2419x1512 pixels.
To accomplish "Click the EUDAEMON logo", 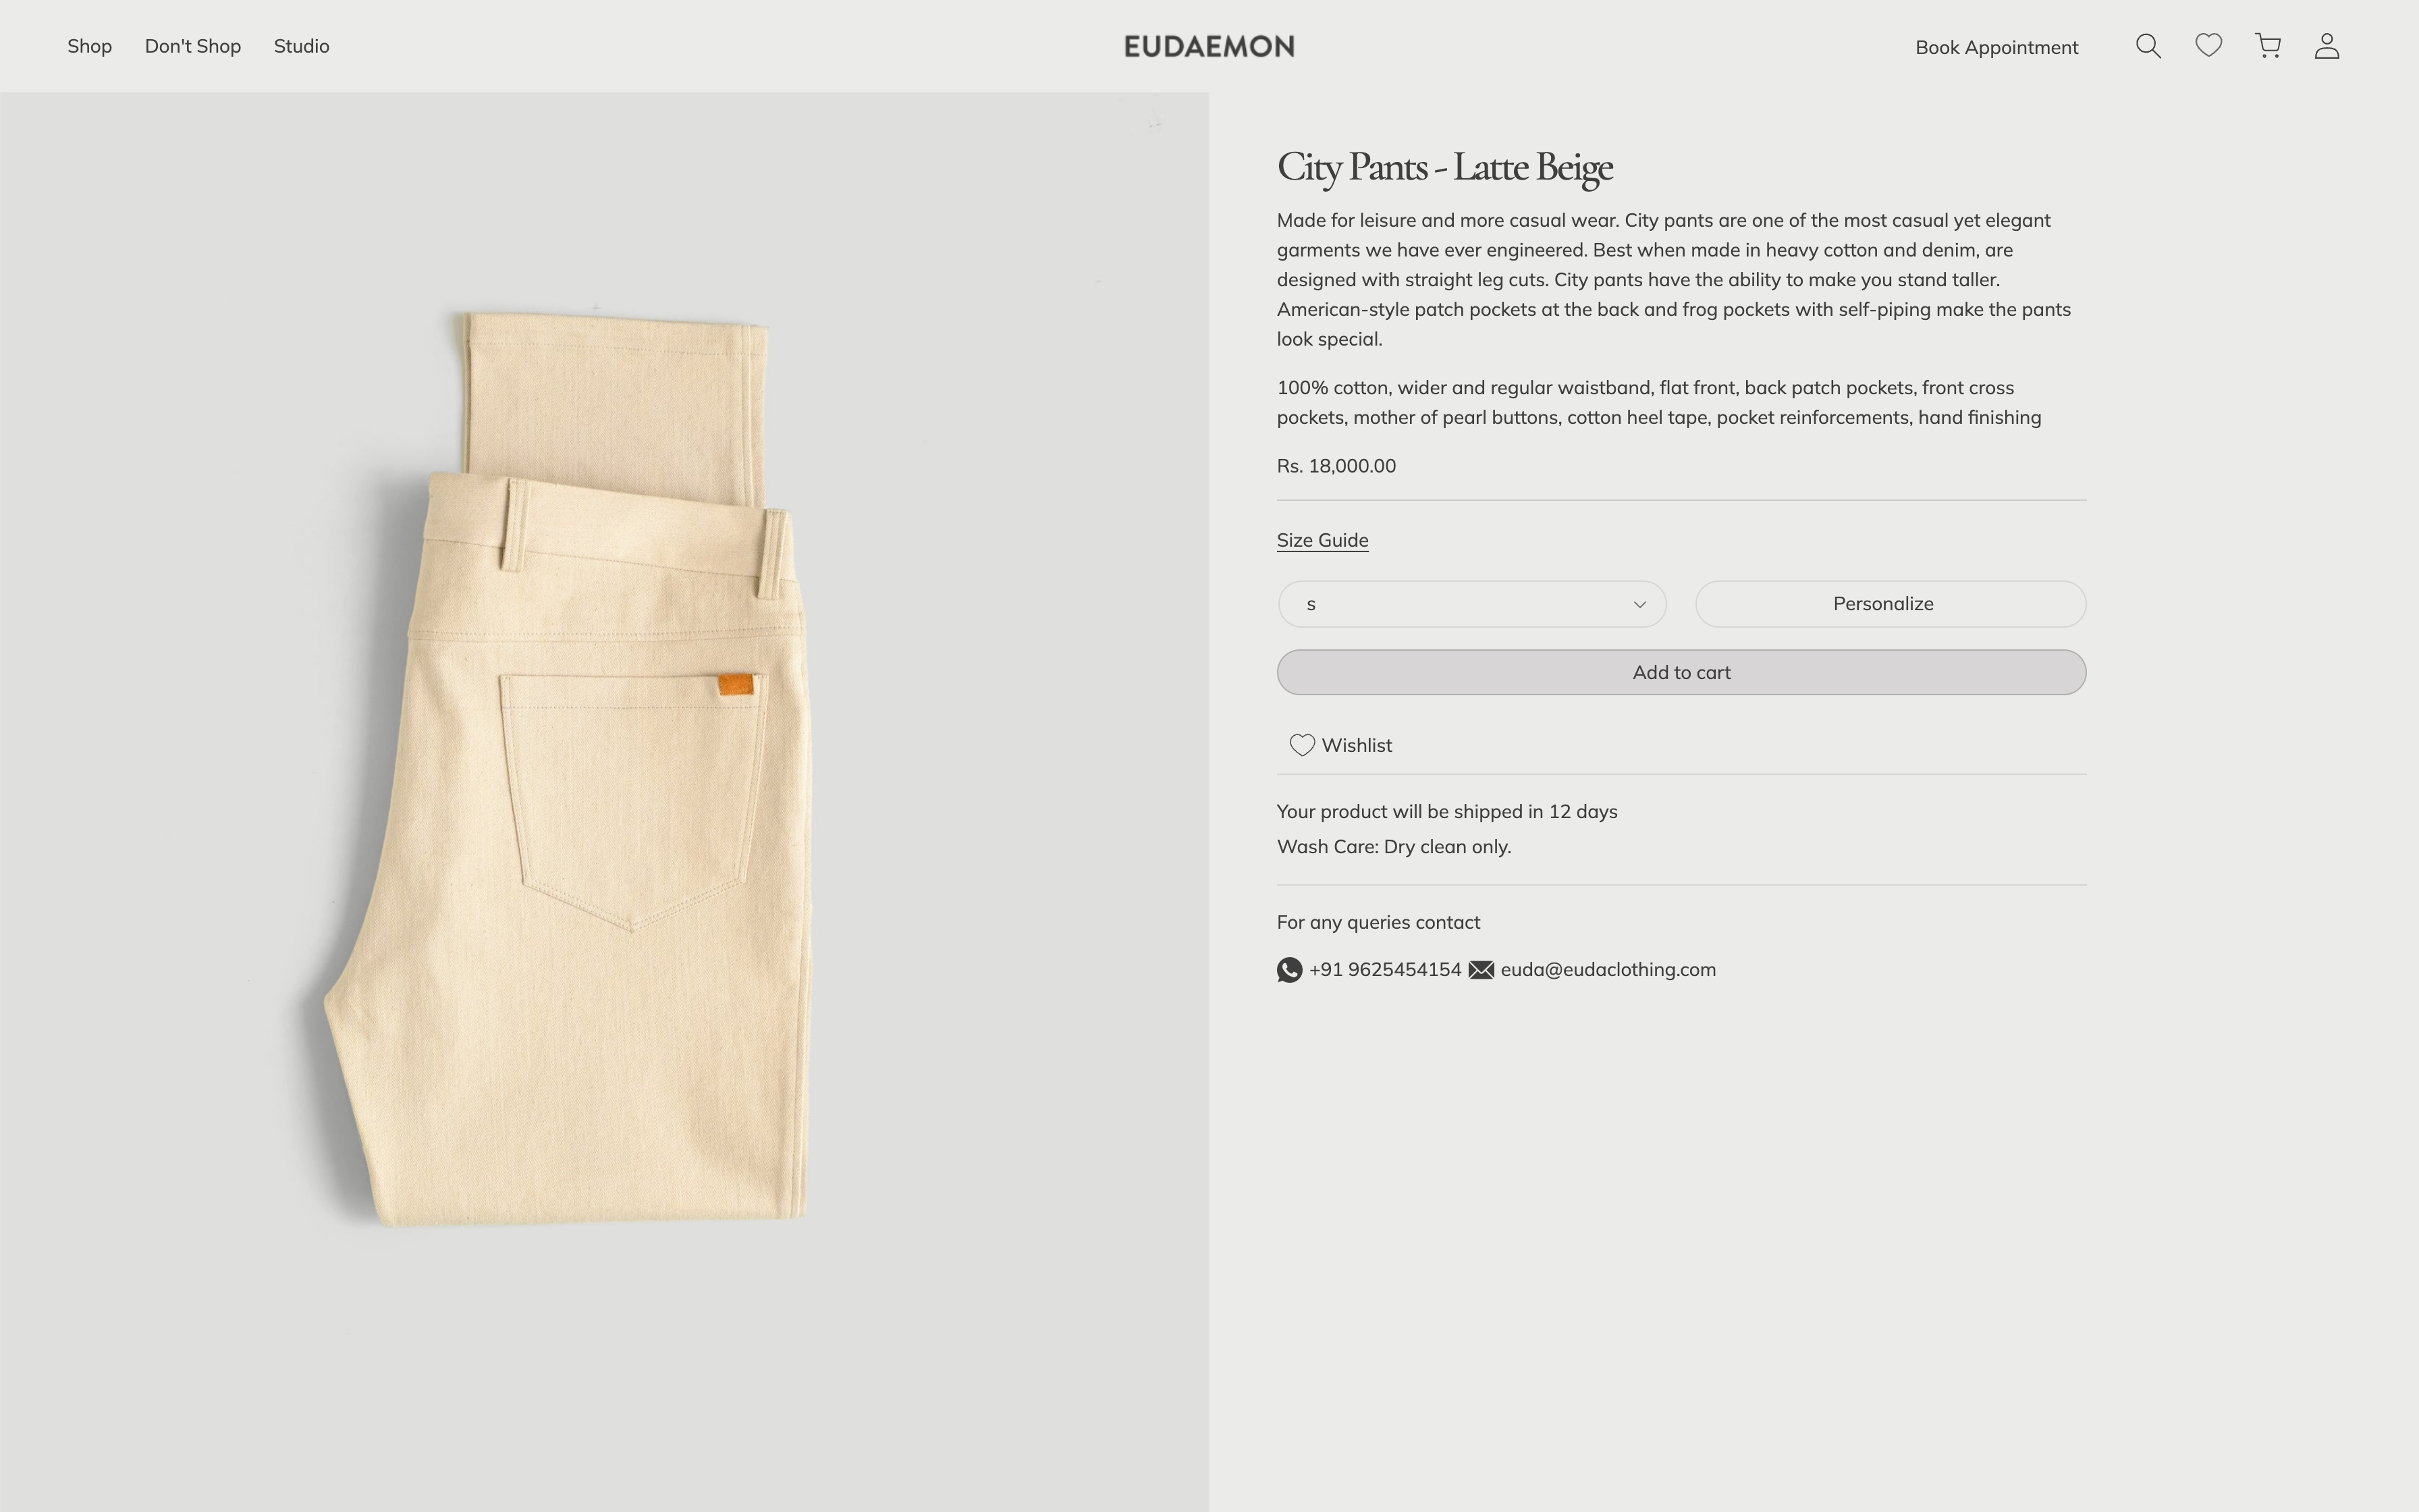I will pos(1209,45).
